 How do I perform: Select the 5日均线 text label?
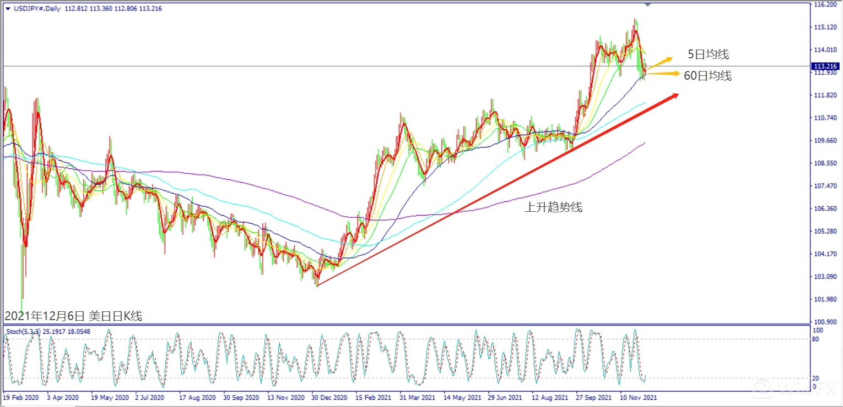[708, 54]
